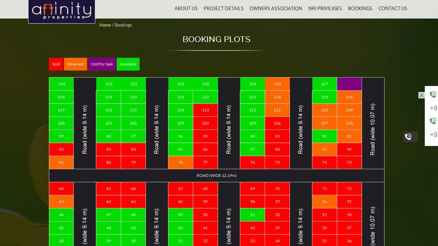Open the About Us menu
The image size is (438, 246).
186,8
